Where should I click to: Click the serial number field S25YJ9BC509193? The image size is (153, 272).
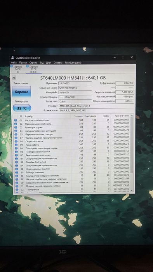75,88
